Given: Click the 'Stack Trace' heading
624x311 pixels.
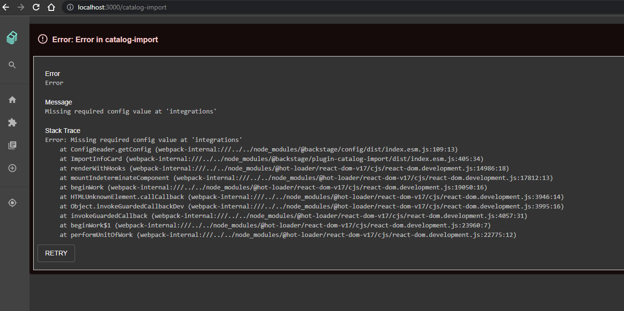Looking at the screenshot, I should click(62, 130).
